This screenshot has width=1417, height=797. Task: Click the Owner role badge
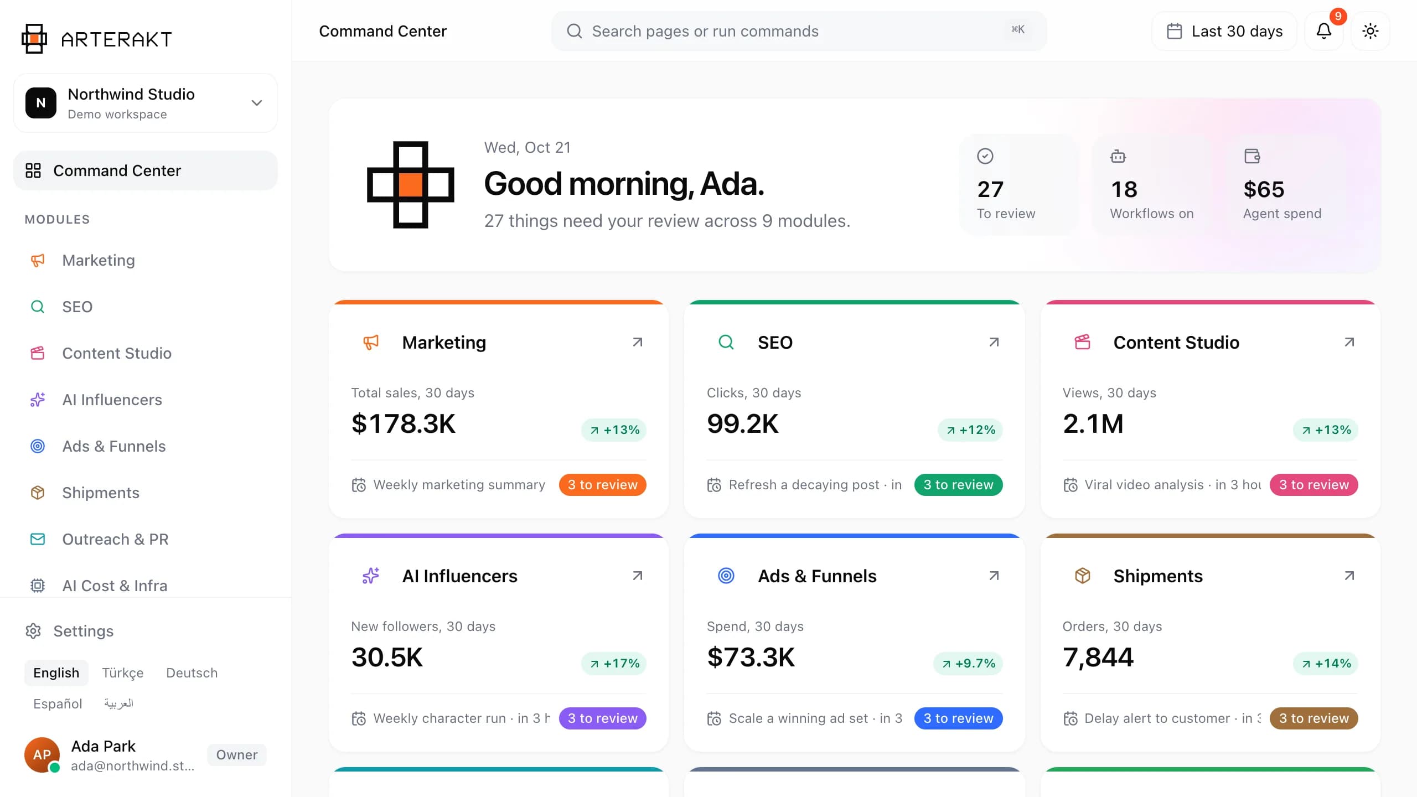237,755
